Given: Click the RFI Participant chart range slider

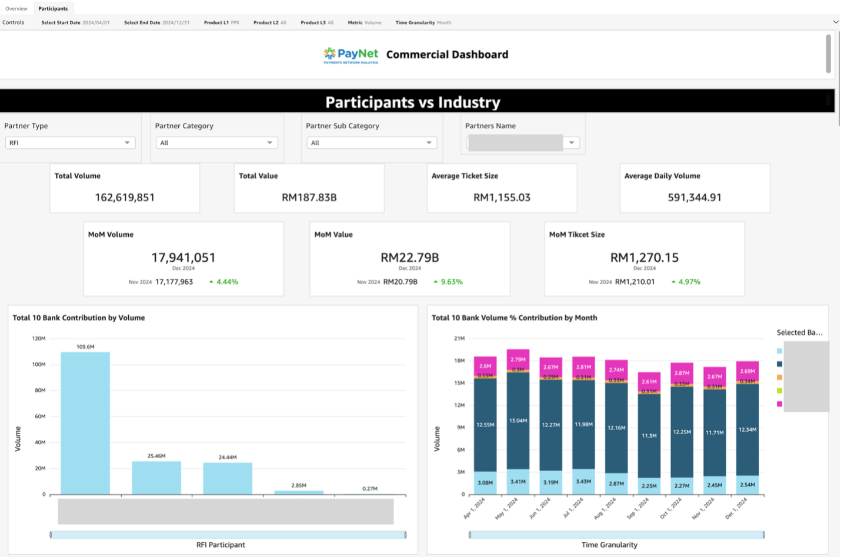Looking at the screenshot, I should coord(228,535).
